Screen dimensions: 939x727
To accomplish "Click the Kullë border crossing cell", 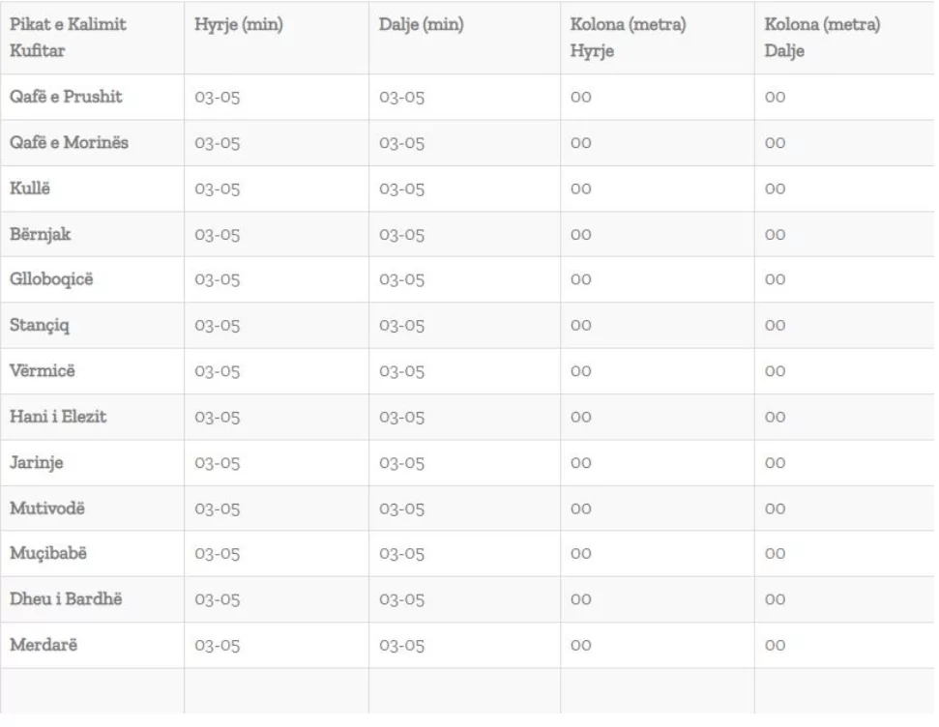I will click(x=30, y=189).
